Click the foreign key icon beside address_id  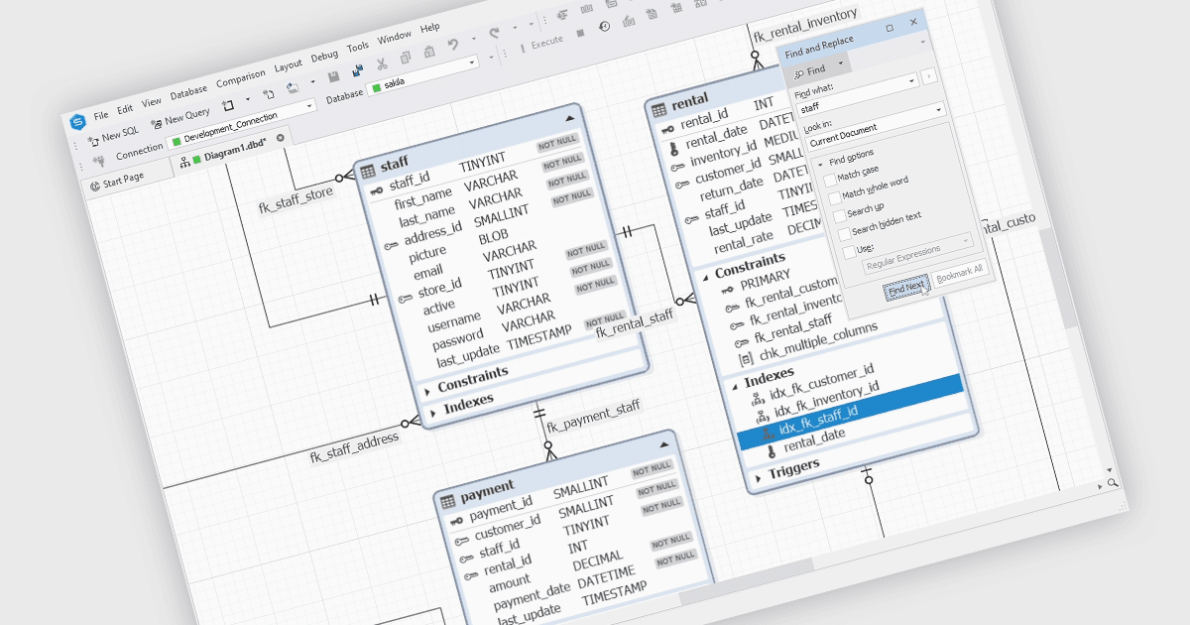[392, 244]
